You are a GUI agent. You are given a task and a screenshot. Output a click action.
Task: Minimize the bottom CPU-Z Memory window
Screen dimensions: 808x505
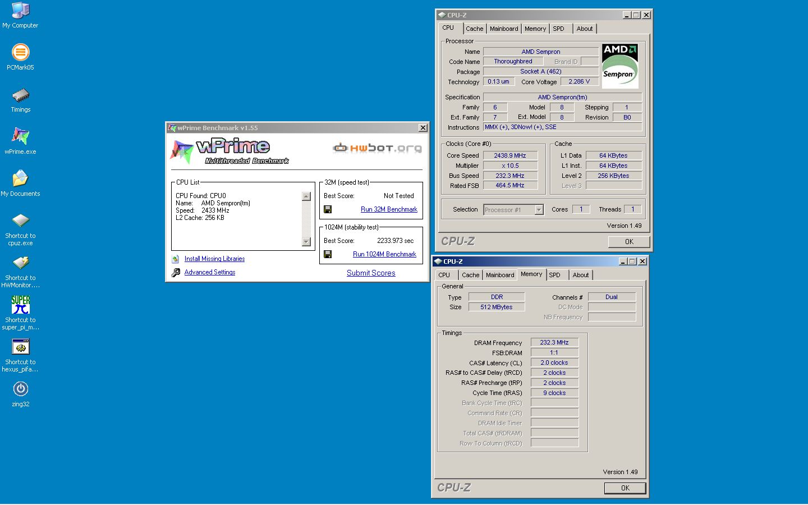pyautogui.click(x=623, y=261)
